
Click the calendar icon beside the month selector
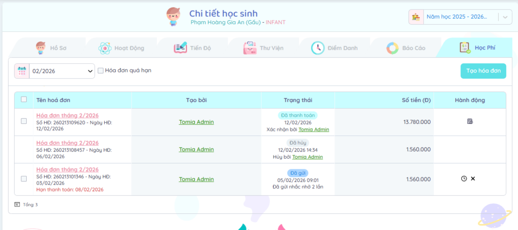(22, 71)
